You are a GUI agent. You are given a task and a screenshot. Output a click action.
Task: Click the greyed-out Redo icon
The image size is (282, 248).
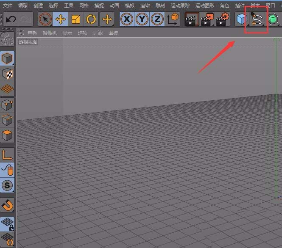(25, 19)
